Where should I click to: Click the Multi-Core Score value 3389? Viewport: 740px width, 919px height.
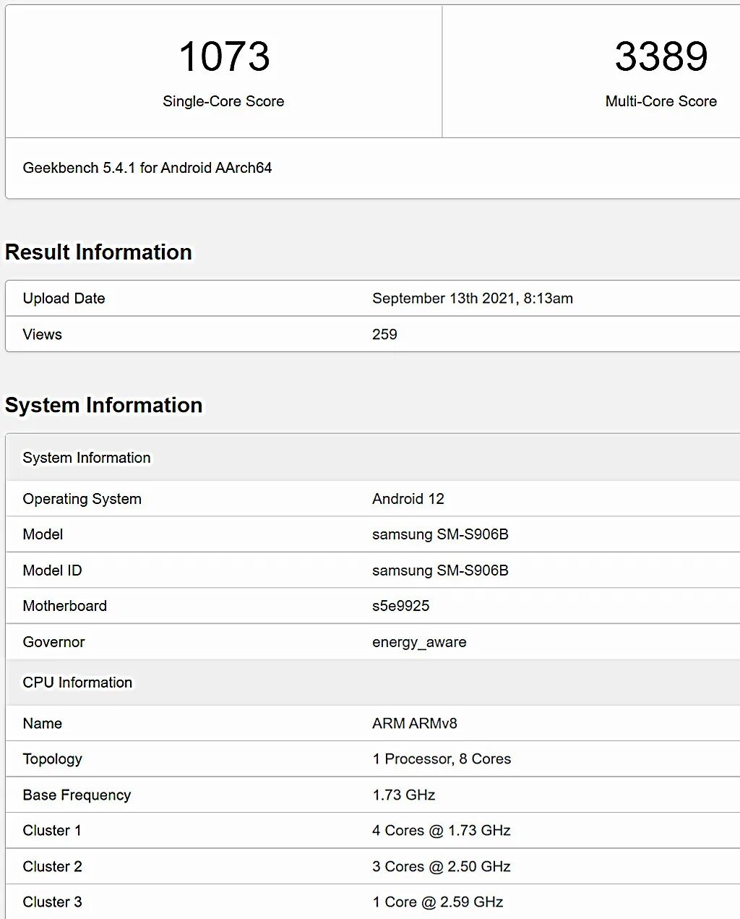click(661, 58)
